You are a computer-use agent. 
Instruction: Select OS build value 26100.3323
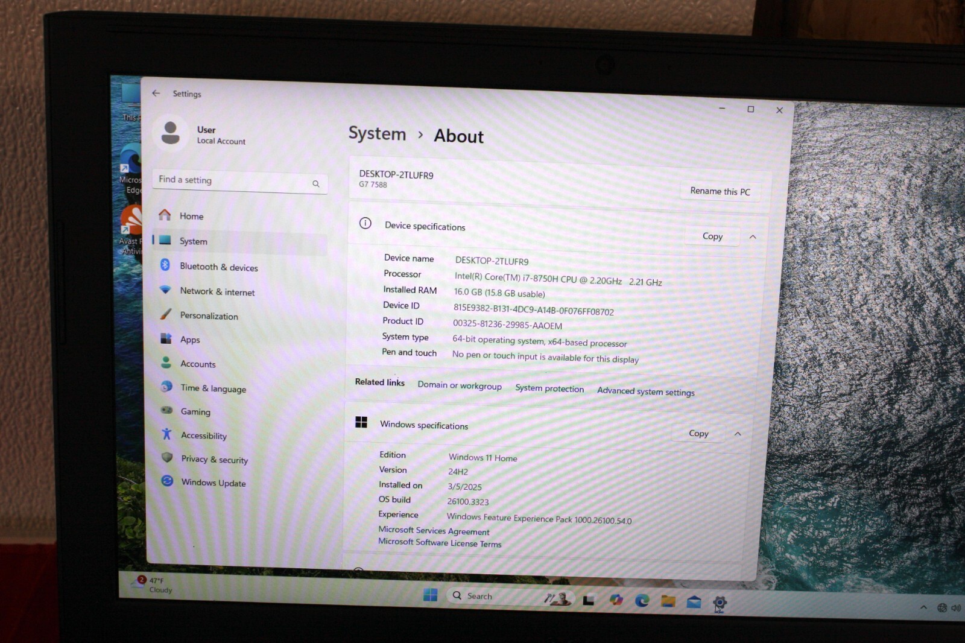468,501
